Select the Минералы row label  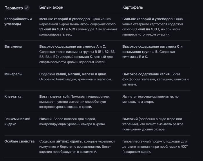click(13, 74)
